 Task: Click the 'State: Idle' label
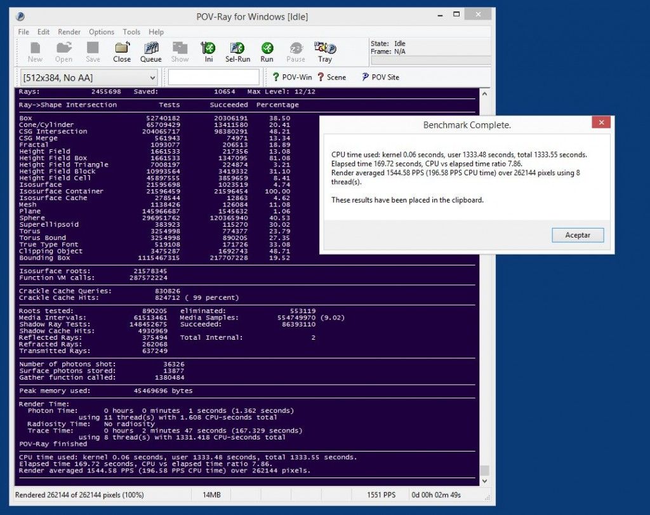coord(388,44)
